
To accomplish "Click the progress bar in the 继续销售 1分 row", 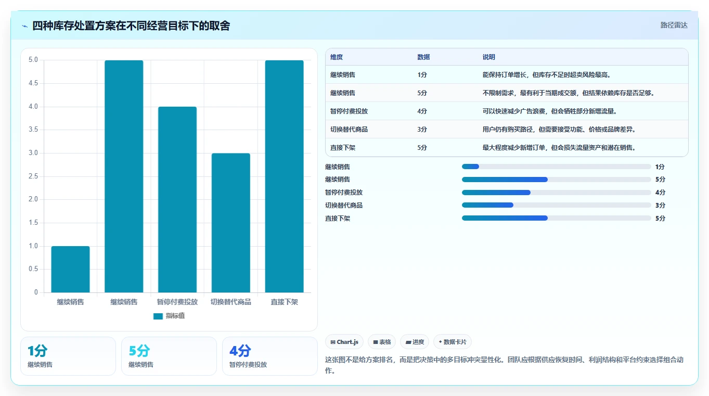I will pos(557,167).
